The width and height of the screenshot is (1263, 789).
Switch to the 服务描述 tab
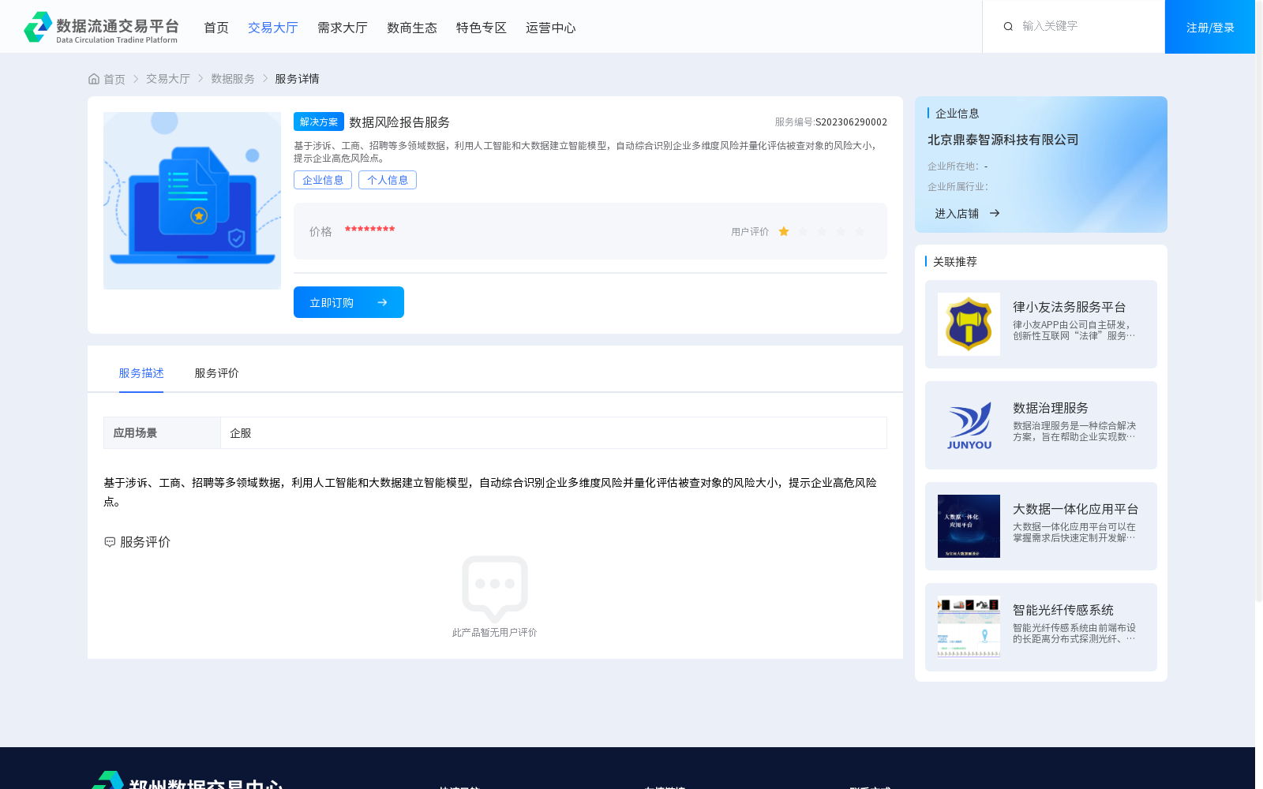click(x=141, y=373)
